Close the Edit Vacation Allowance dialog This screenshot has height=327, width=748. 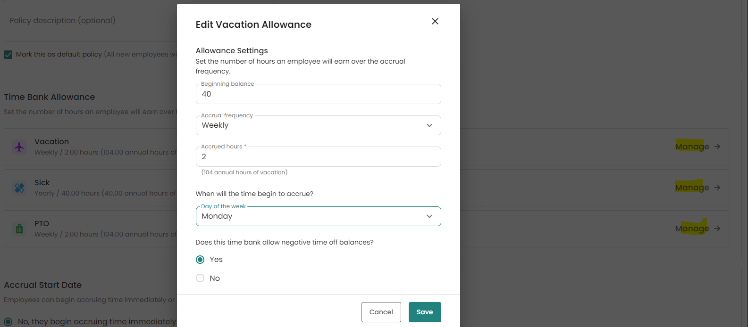tap(435, 21)
